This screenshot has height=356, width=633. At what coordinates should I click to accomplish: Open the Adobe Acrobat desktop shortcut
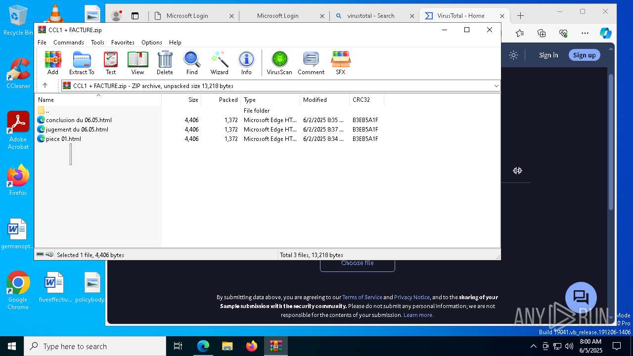18,131
